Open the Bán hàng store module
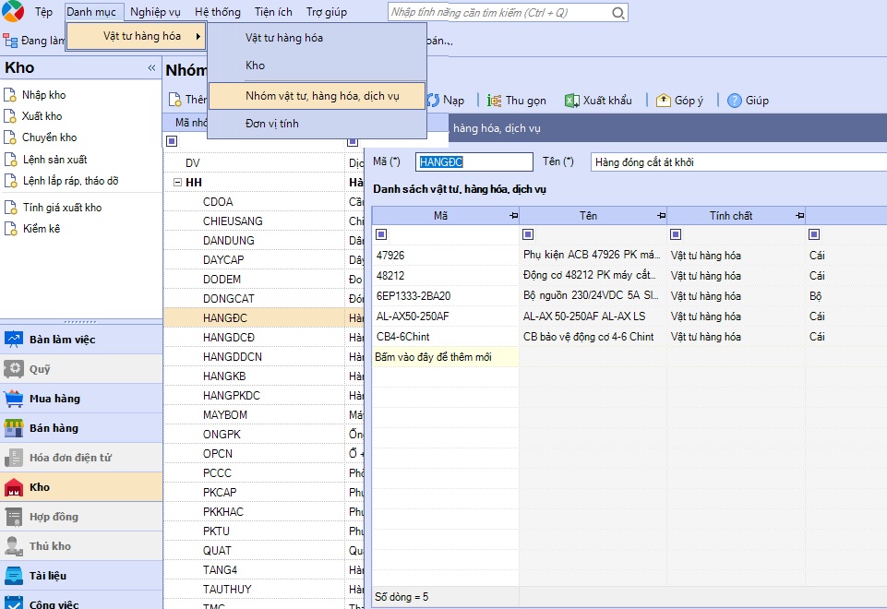This screenshot has height=609, width=887. click(x=81, y=428)
